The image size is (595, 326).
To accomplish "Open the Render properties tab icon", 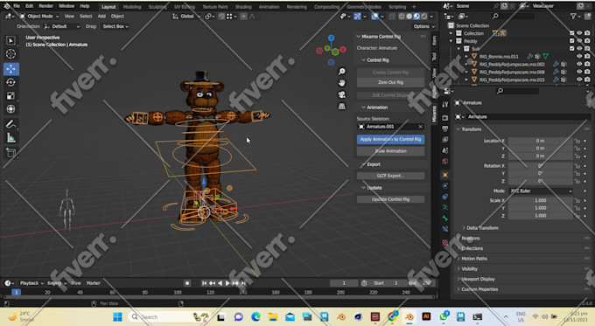I will [445, 118].
